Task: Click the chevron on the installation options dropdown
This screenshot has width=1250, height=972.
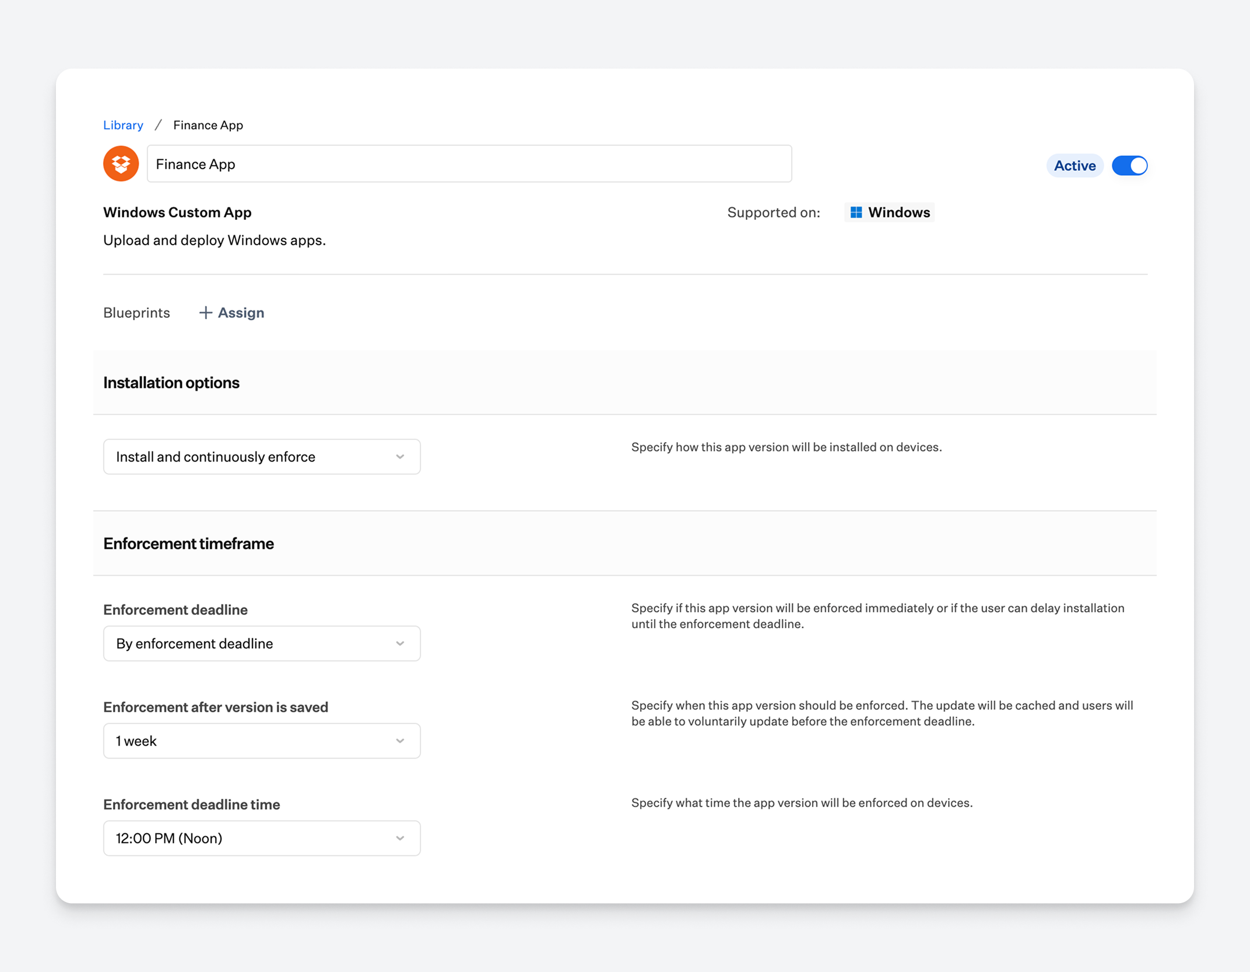Action: point(400,457)
